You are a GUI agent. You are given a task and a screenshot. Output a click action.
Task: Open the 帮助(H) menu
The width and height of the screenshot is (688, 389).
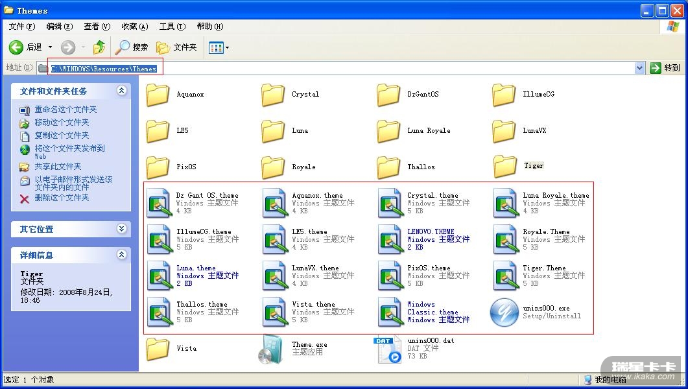coord(209,27)
